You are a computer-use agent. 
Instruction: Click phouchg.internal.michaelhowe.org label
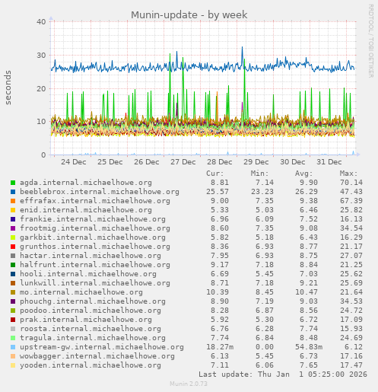pyautogui.click(x=93, y=301)
